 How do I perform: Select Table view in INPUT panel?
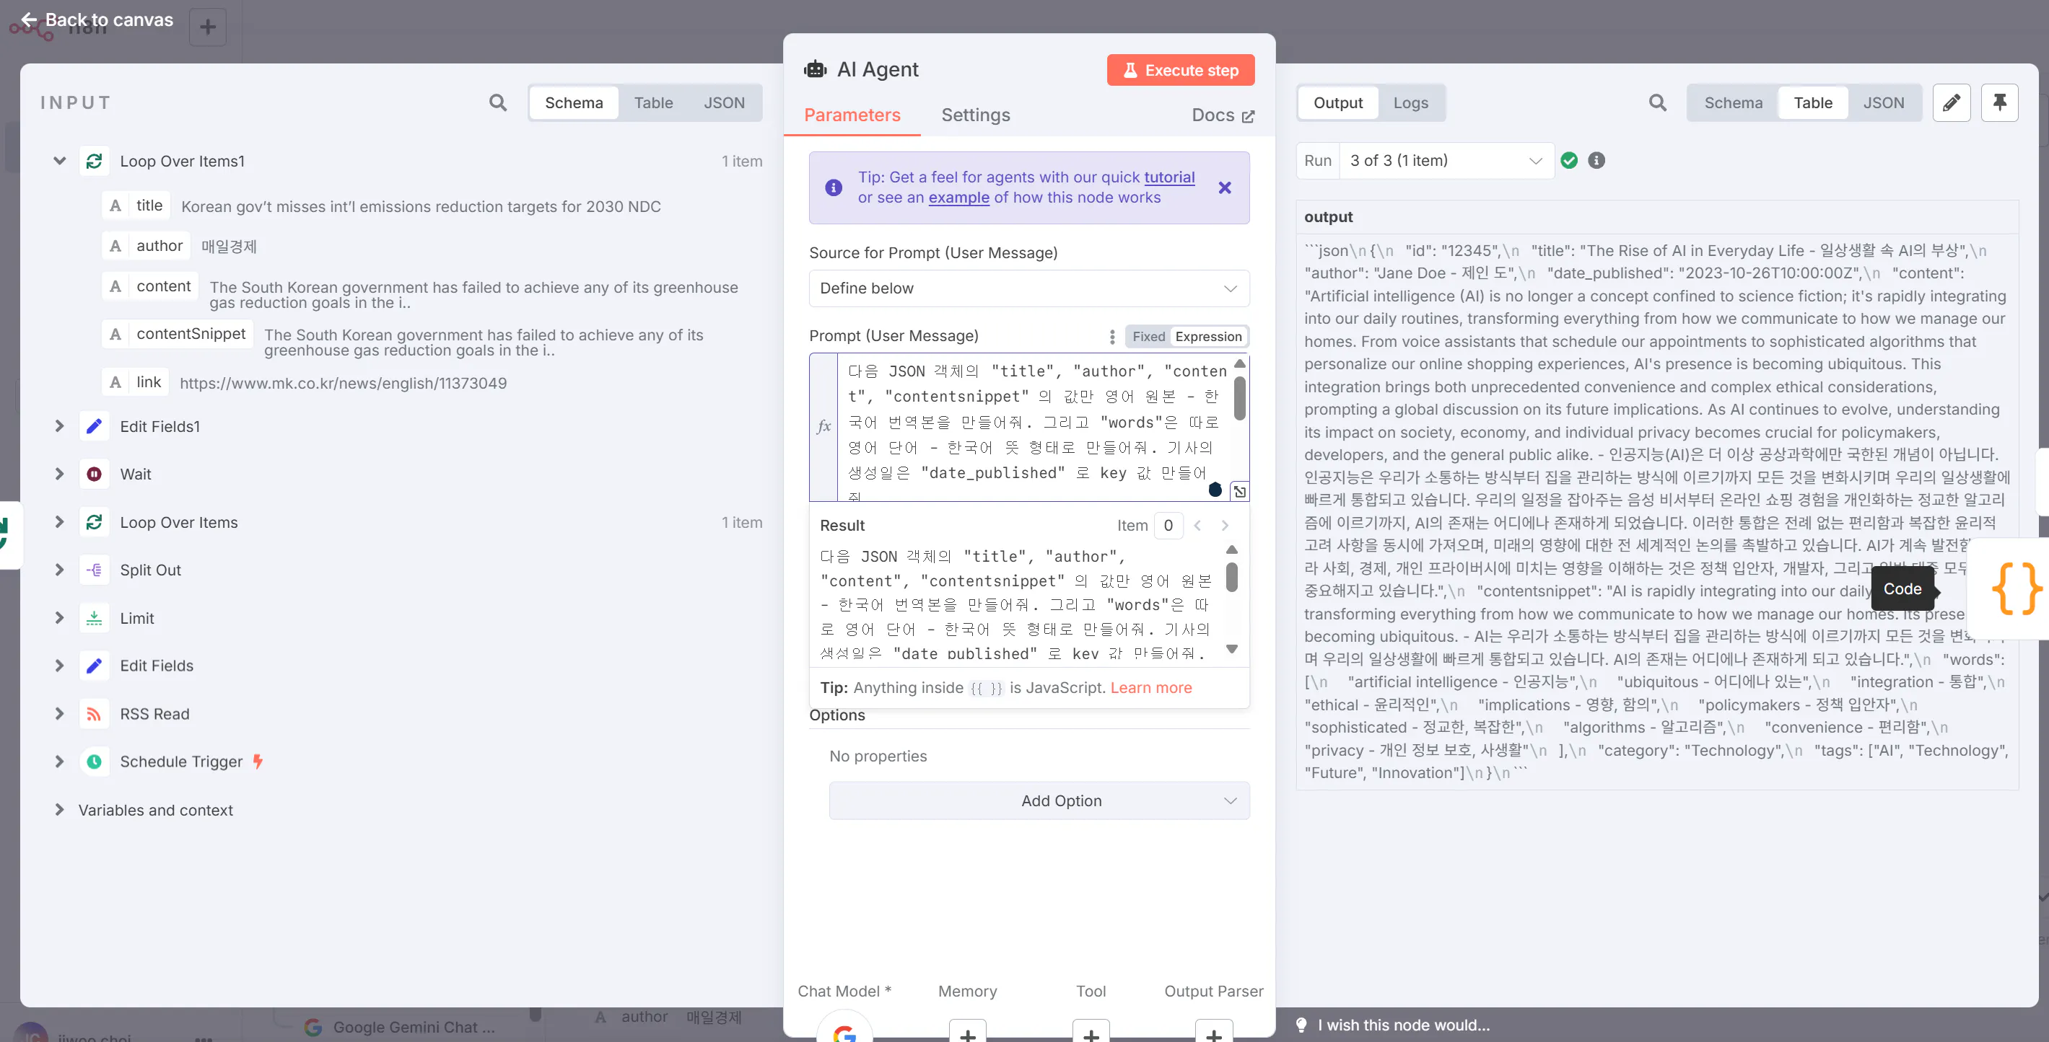pos(653,102)
